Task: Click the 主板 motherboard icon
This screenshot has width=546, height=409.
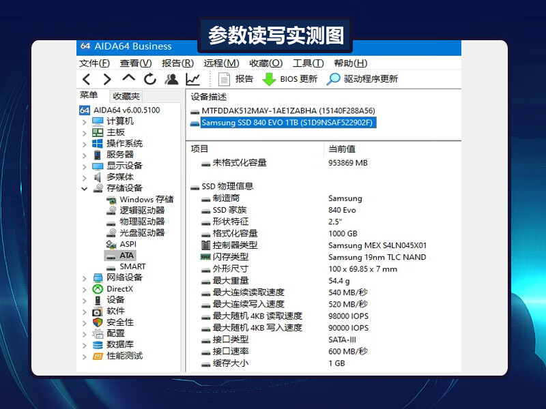Action: [98, 132]
